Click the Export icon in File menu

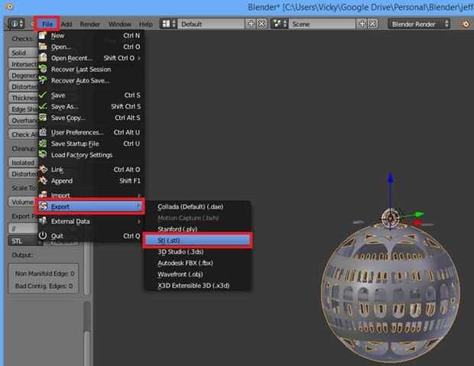[44, 206]
